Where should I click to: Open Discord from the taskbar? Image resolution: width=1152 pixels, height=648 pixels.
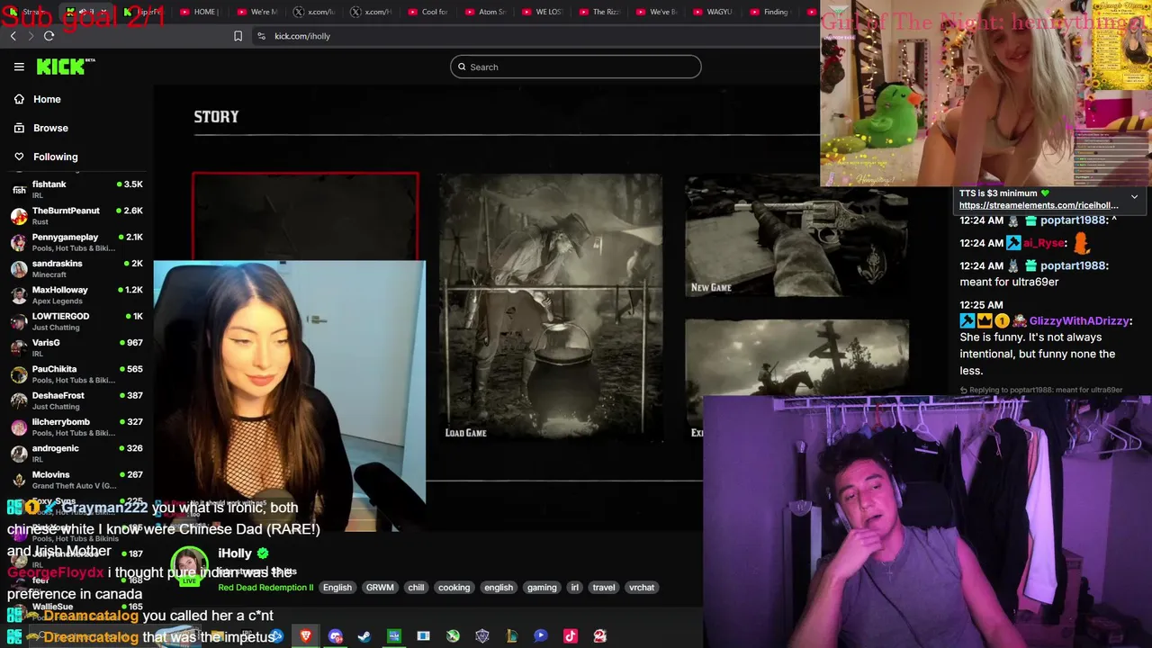336,636
